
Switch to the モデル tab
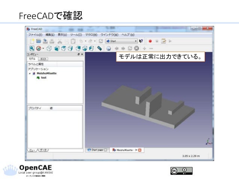[32, 59]
